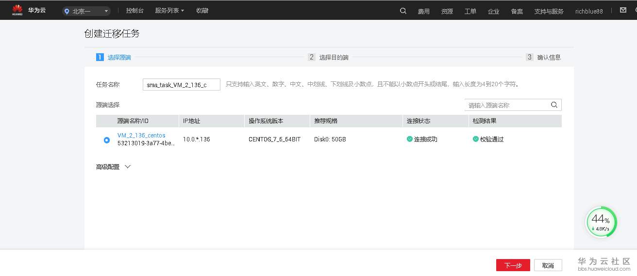Click the green 连接成功 status icon
This screenshot has height=276, width=637.
(x=410, y=139)
